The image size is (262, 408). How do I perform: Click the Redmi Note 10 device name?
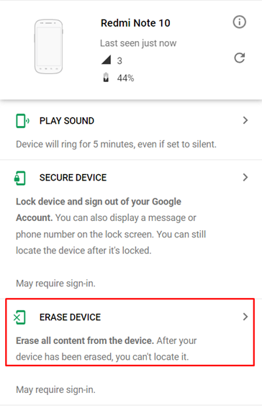click(135, 23)
